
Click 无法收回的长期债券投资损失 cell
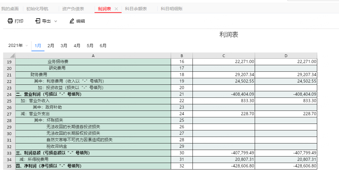(93, 127)
